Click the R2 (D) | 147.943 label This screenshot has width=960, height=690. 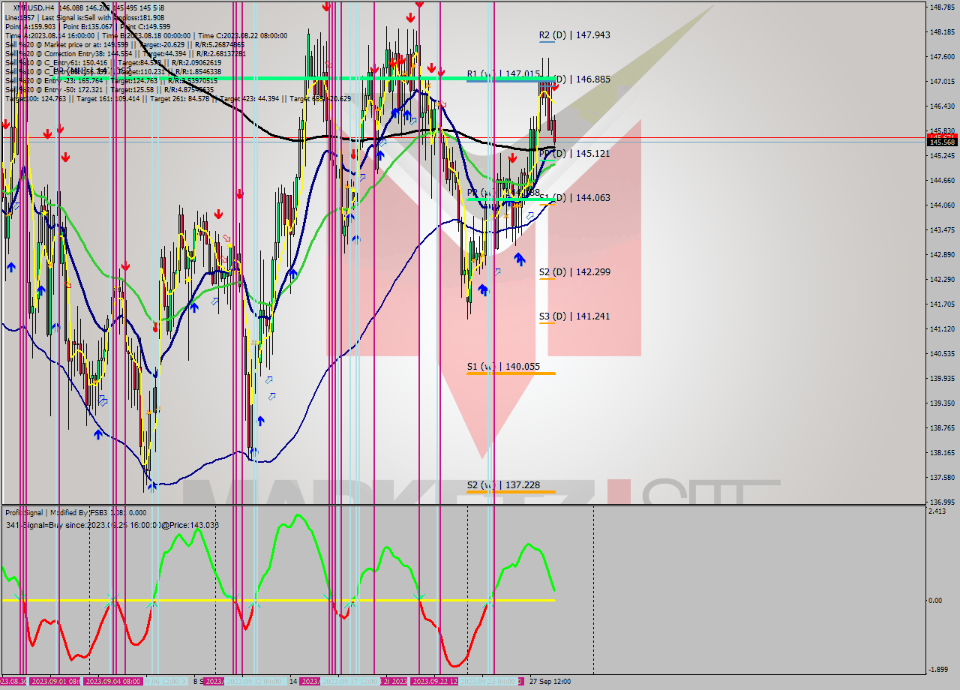pyautogui.click(x=574, y=34)
